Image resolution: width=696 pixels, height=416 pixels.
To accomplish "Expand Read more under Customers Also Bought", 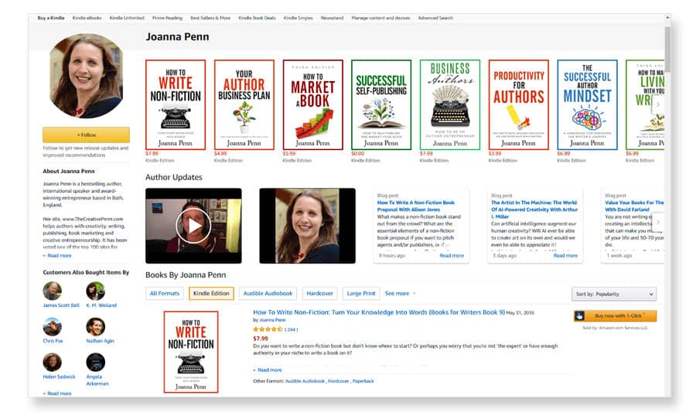I will pos(59,394).
